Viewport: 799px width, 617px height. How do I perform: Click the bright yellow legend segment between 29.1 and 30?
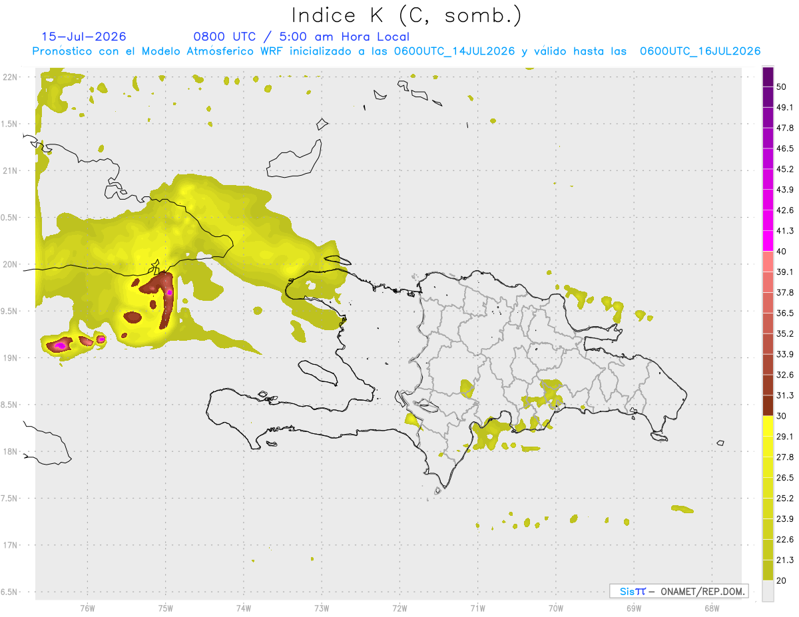768,426
